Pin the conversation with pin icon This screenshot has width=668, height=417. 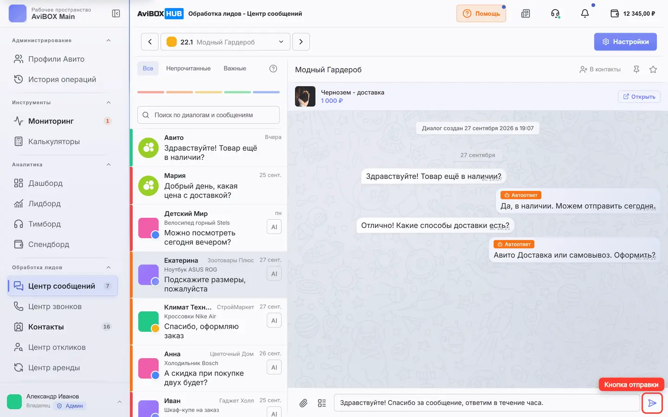[636, 69]
